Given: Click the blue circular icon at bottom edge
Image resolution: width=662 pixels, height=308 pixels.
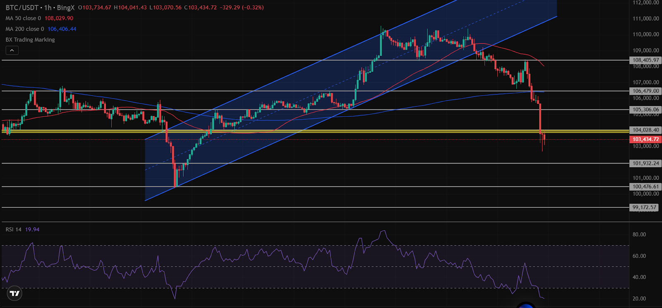Looking at the screenshot, I should click(x=526, y=306).
